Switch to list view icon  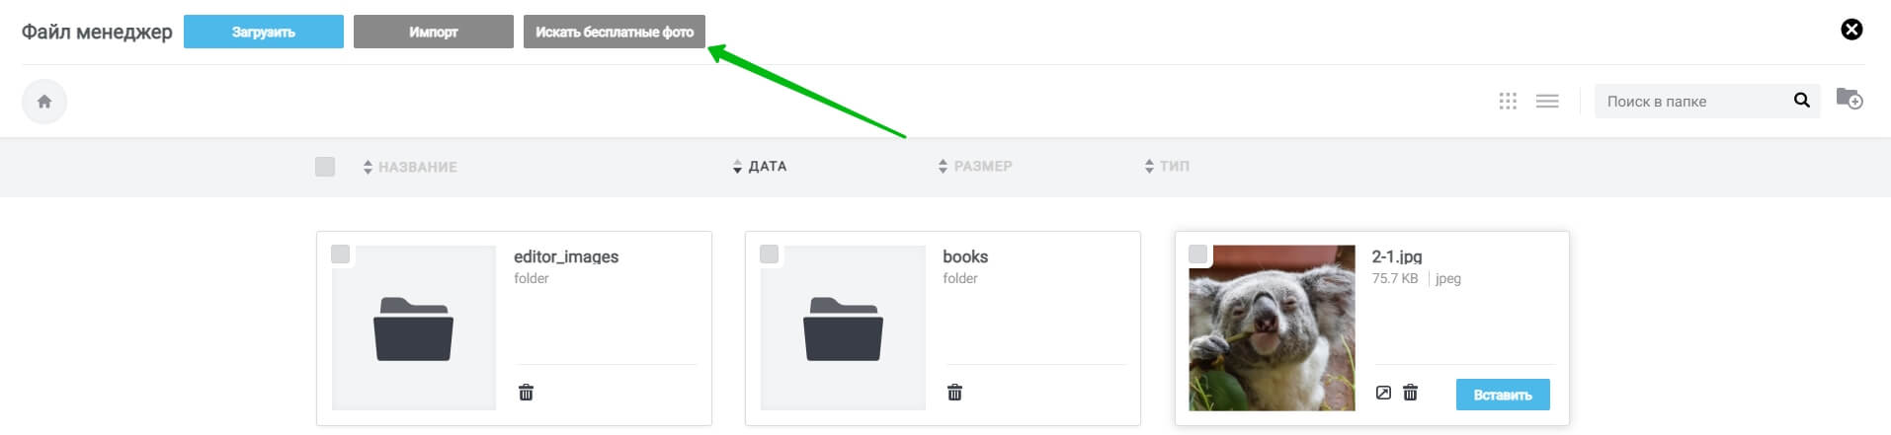pos(1547,101)
